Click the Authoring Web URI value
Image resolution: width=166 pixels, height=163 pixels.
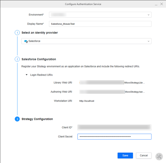pos(112,92)
